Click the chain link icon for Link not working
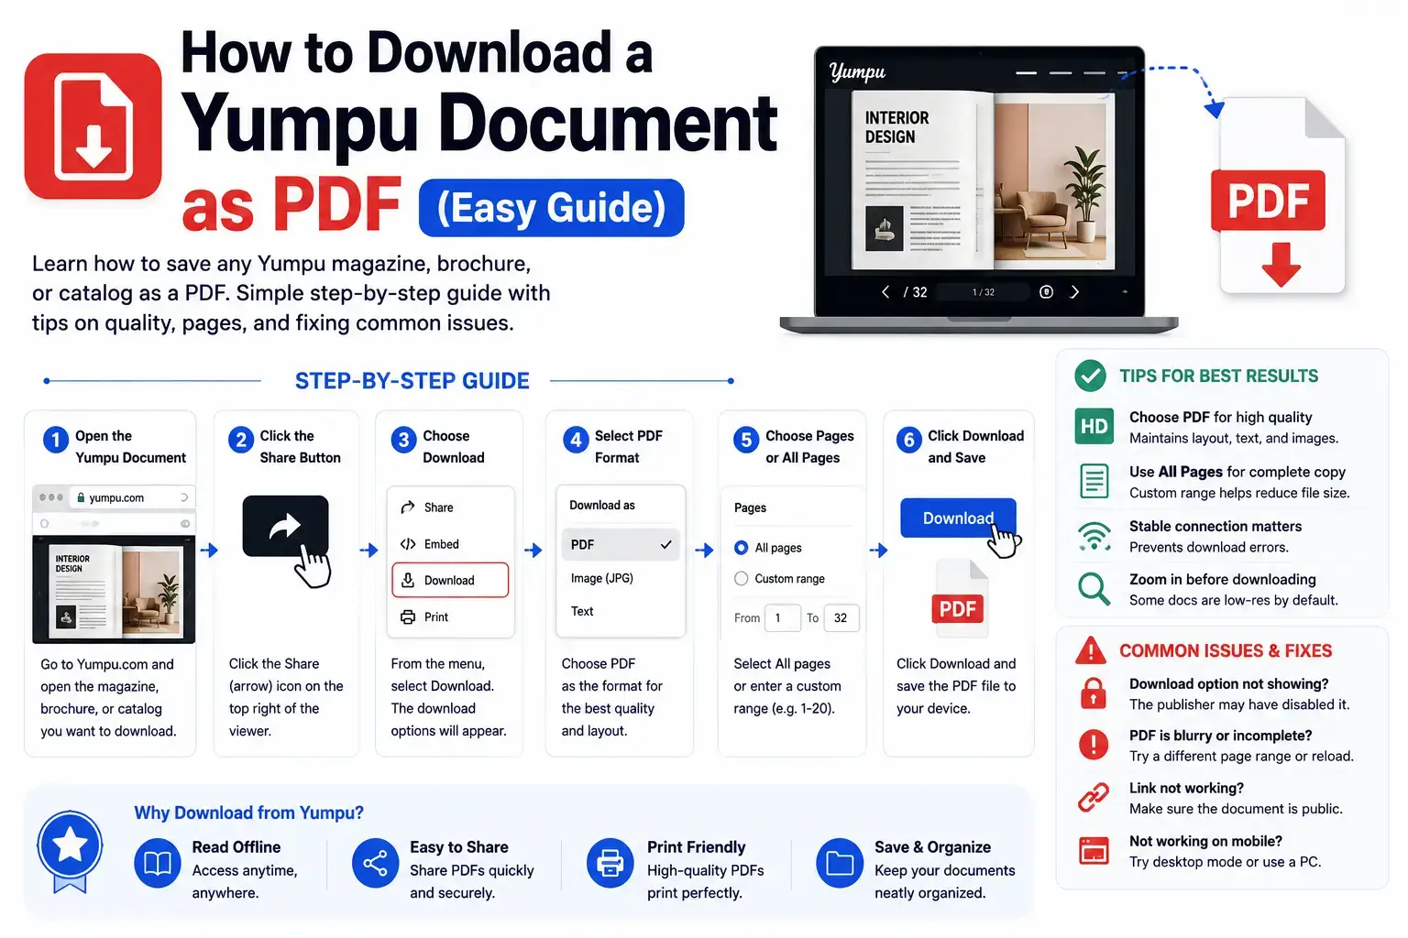 click(x=1093, y=798)
